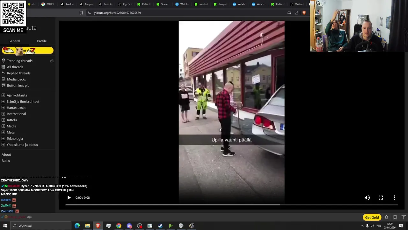408x230 pixels.
Task: Switch to the Profile tab
Action: click(x=42, y=41)
